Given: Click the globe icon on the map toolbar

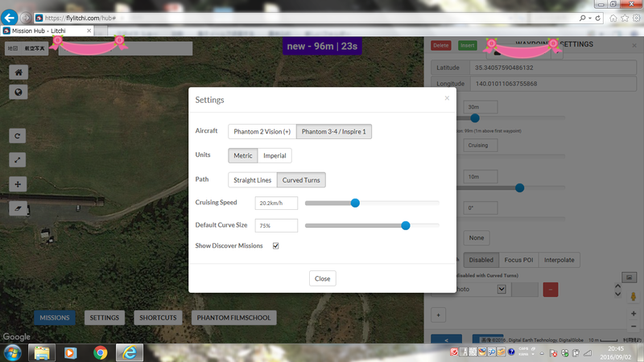Looking at the screenshot, I should (18, 92).
